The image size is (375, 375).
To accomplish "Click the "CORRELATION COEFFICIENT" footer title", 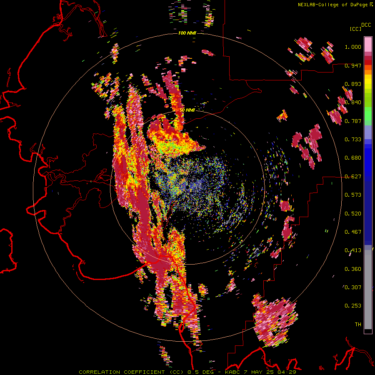I will [122, 372].
